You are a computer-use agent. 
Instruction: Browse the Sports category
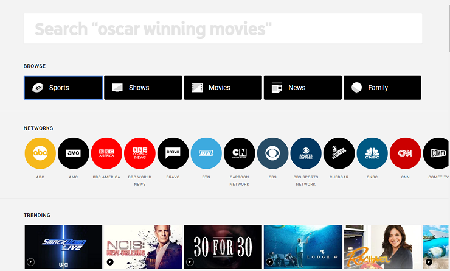63,88
